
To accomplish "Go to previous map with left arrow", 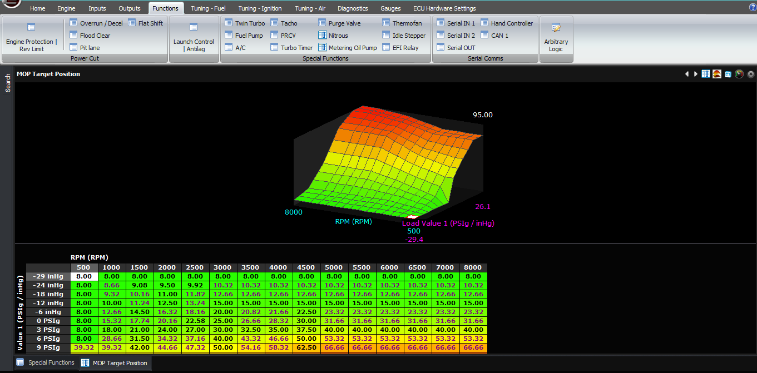I will pyautogui.click(x=687, y=74).
